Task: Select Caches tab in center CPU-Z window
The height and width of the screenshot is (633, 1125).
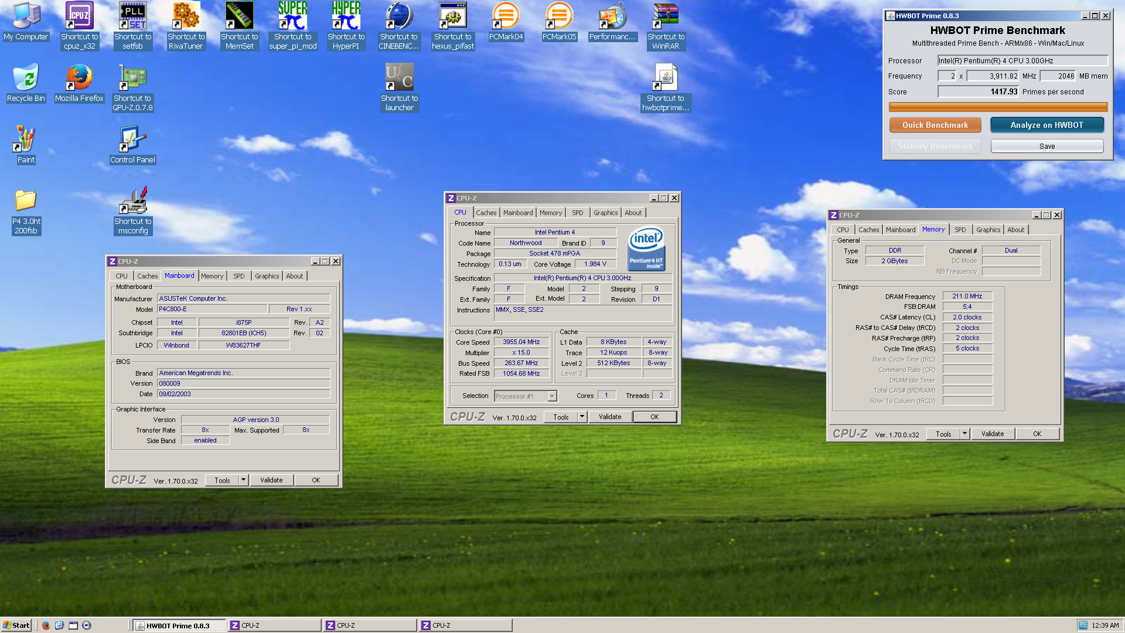Action: click(486, 213)
